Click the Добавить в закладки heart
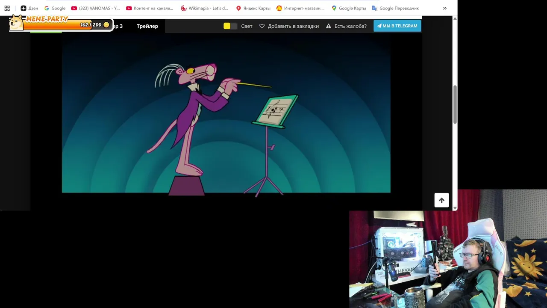The height and width of the screenshot is (308, 547). tap(262, 26)
